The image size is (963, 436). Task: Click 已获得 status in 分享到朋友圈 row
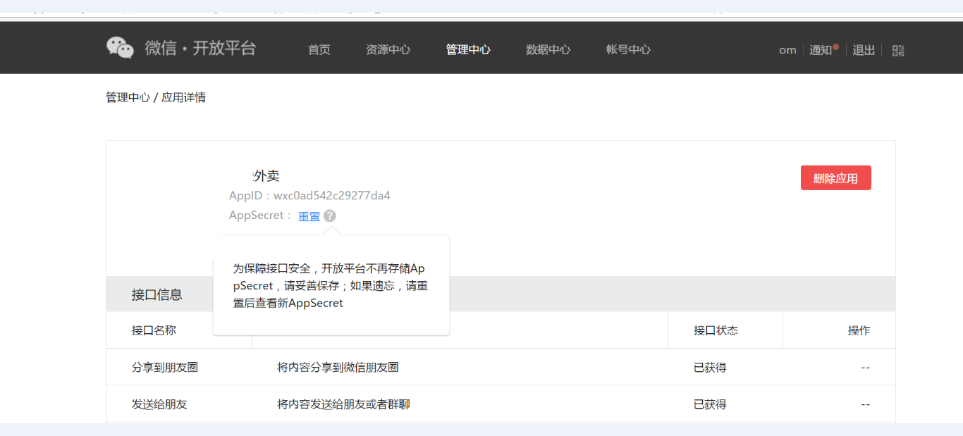(710, 367)
